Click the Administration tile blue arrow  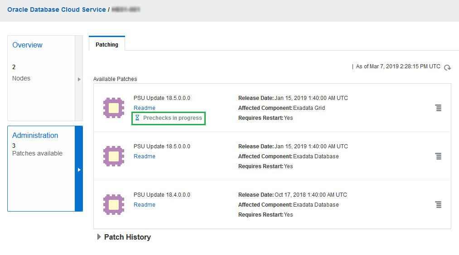pyautogui.click(x=79, y=170)
